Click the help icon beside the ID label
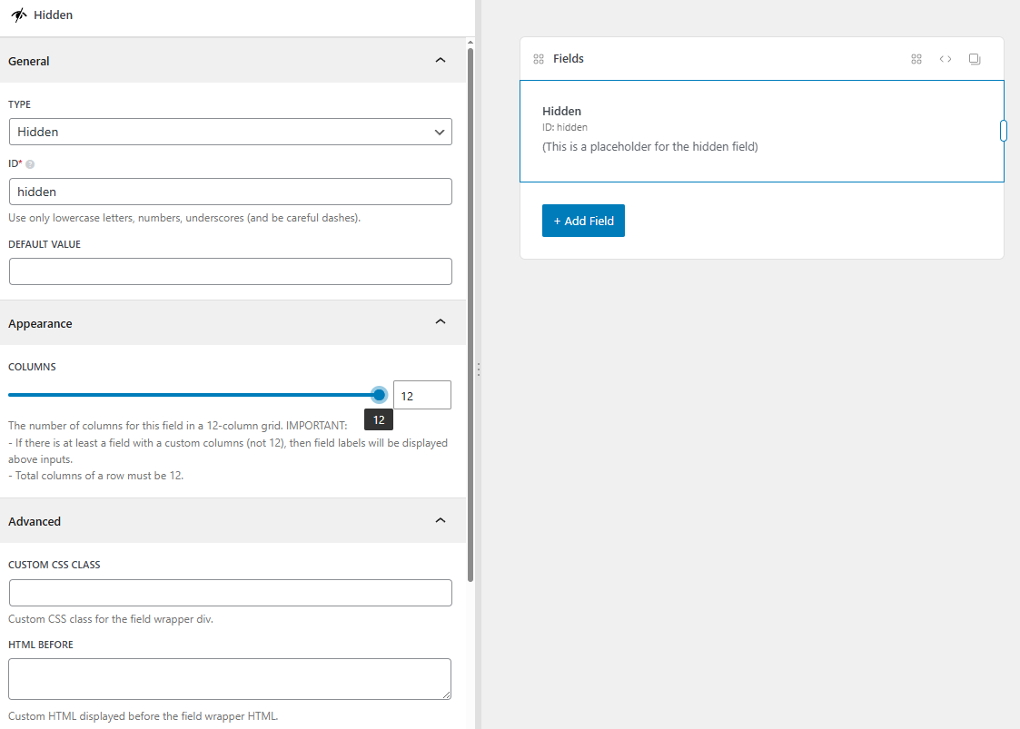The width and height of the screenshot is (1020, 729). 30,164
